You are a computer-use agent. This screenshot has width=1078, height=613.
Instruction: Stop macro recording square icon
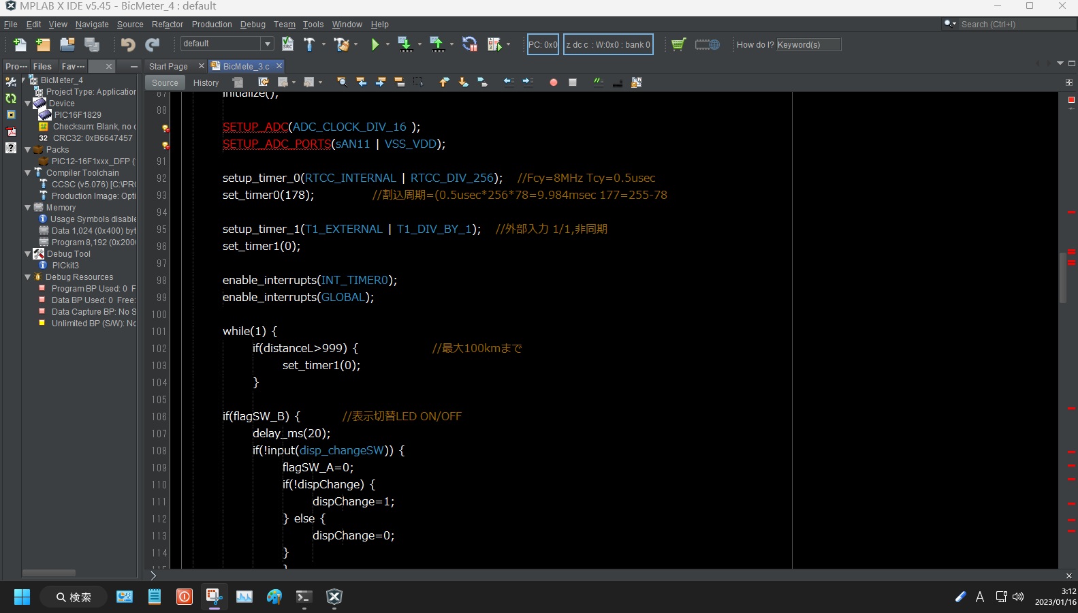pyautogui.click(x=573, y=82)
